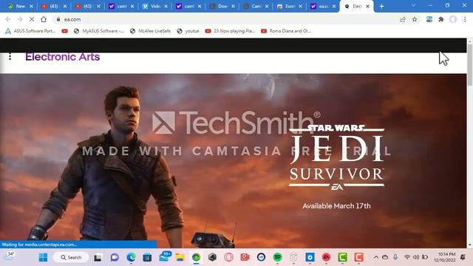Select the active 'Elec' tab
This screenshot has width=473, height=266.
coord(356,6)
